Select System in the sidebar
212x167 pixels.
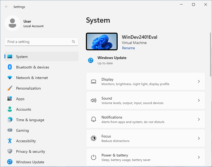tap(42, 56)
